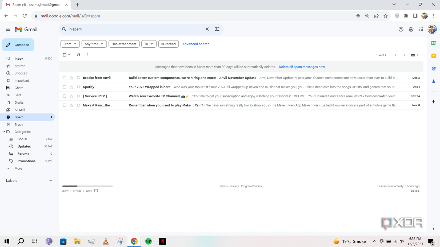
Task: Open Google account profile picture
Action: coord(432,29)
